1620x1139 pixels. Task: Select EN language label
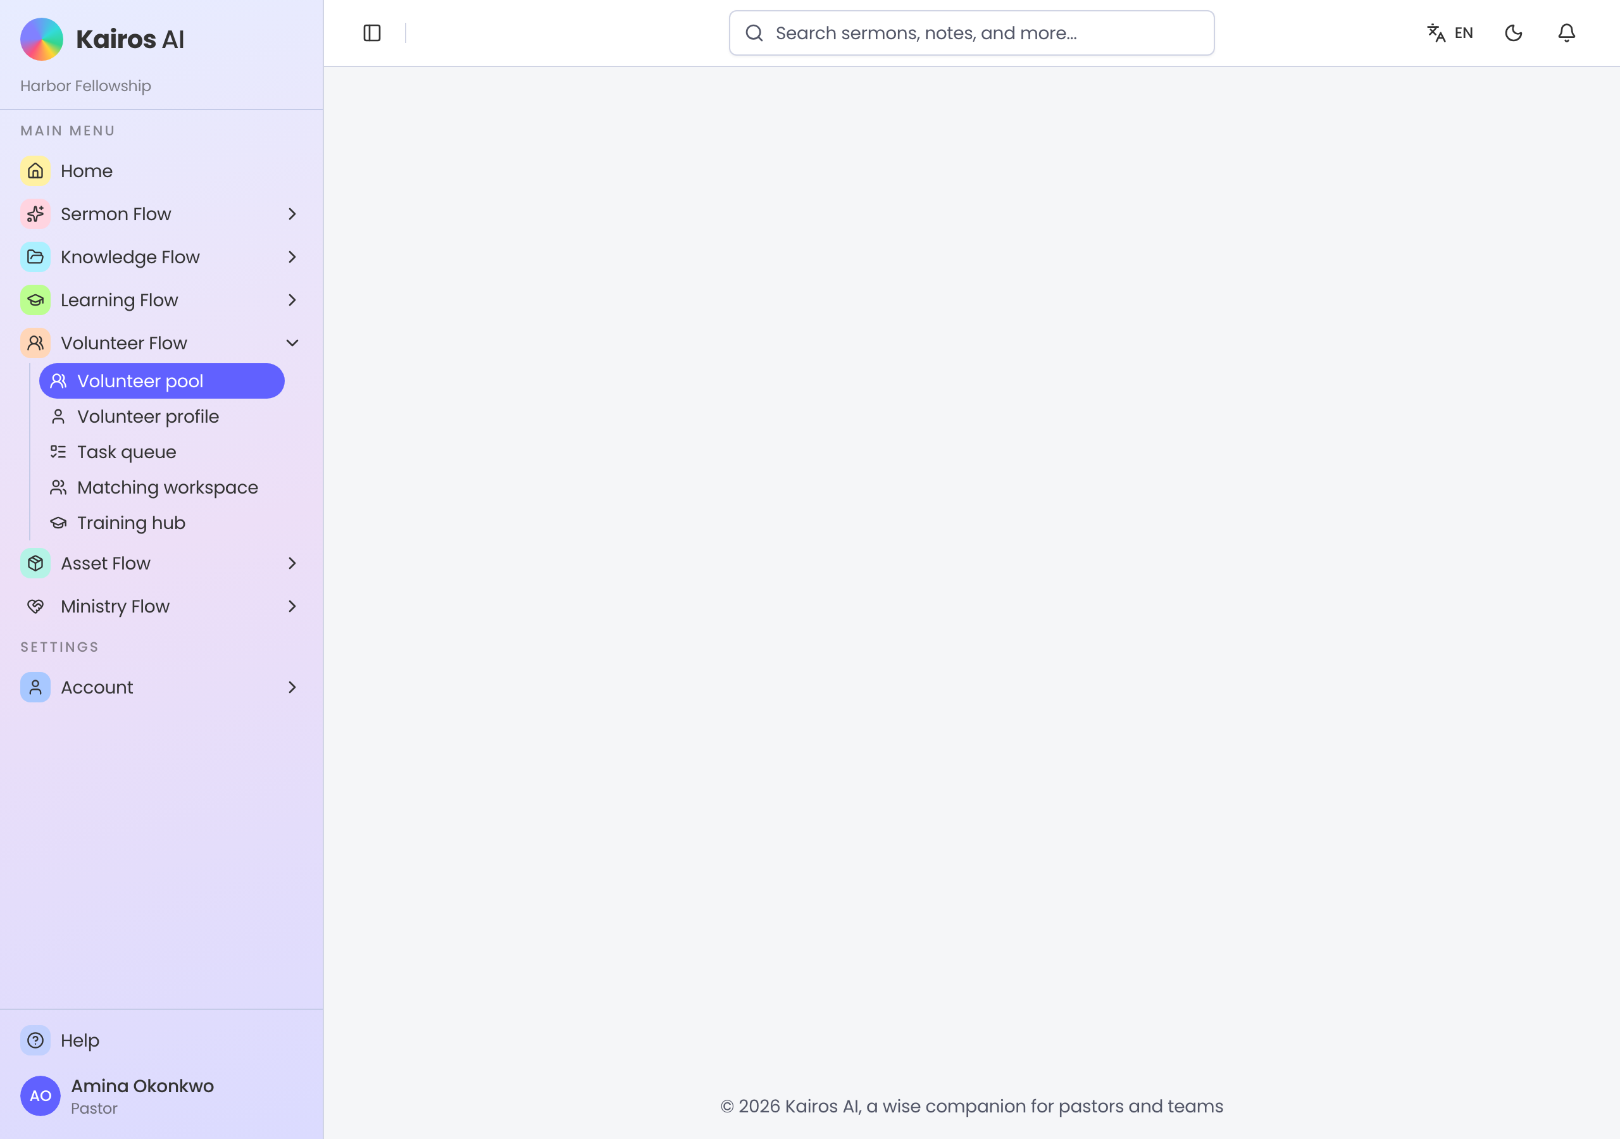(x=1463, y=33)
